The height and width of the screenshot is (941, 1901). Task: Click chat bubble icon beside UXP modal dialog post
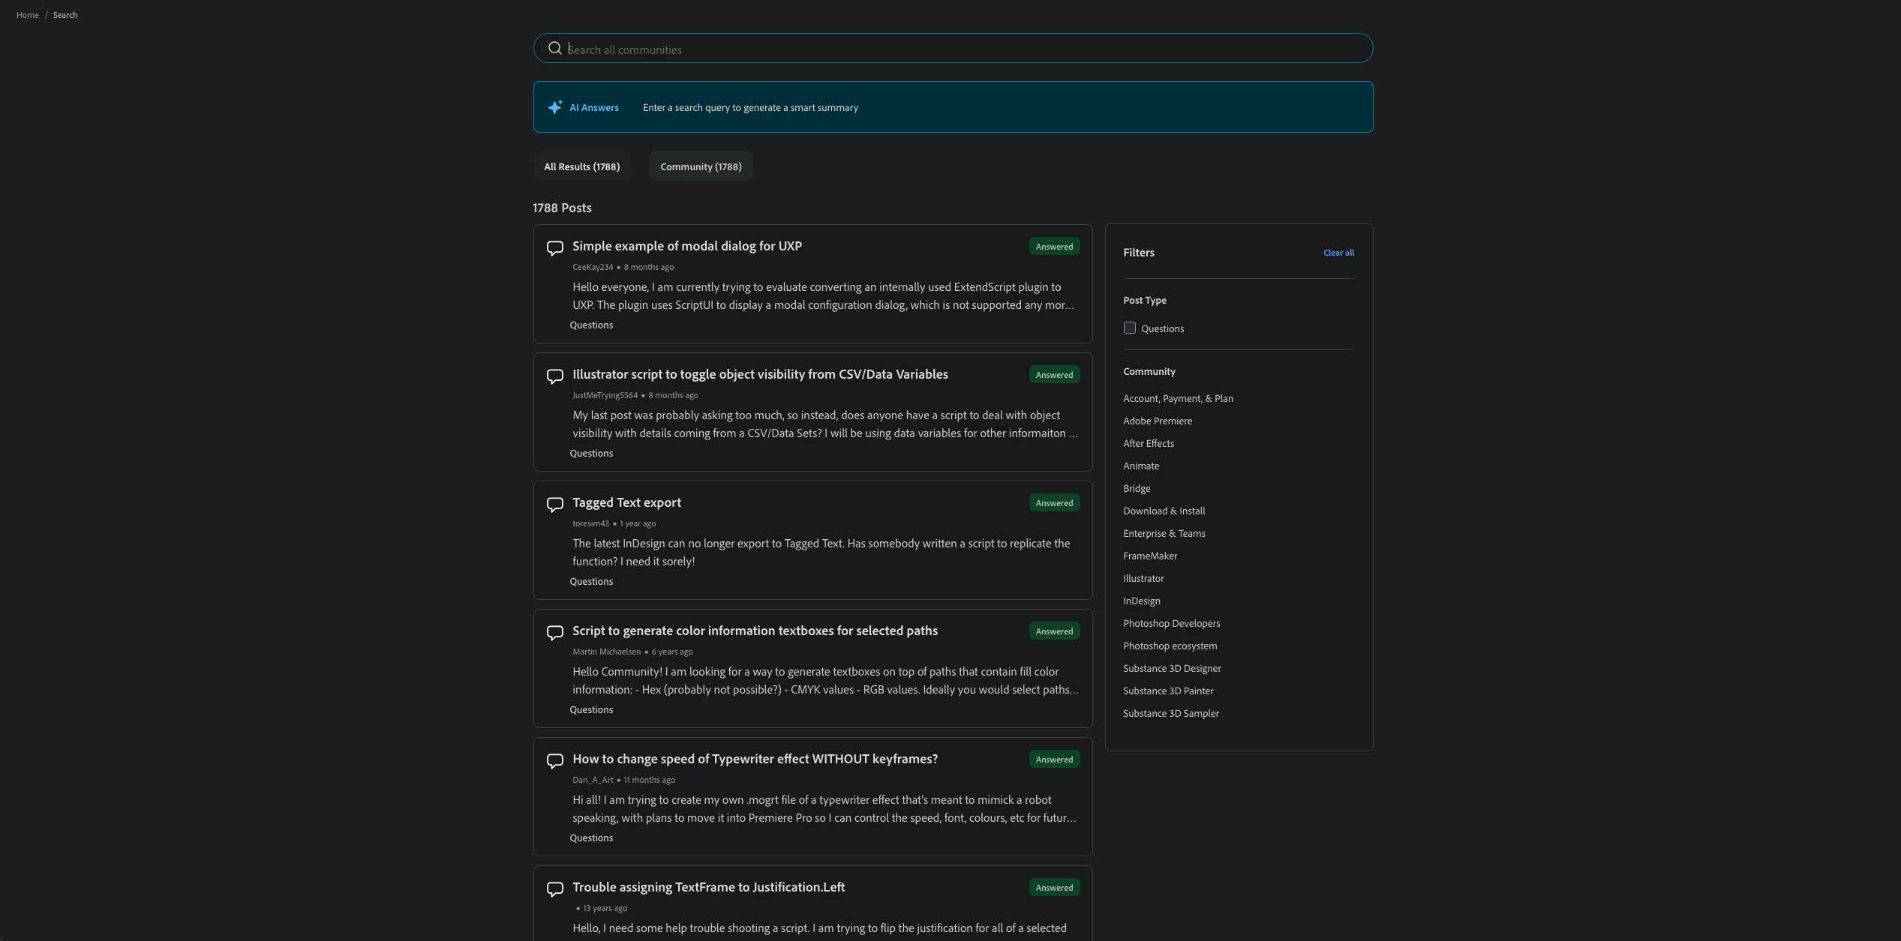[x=554, y=247]
